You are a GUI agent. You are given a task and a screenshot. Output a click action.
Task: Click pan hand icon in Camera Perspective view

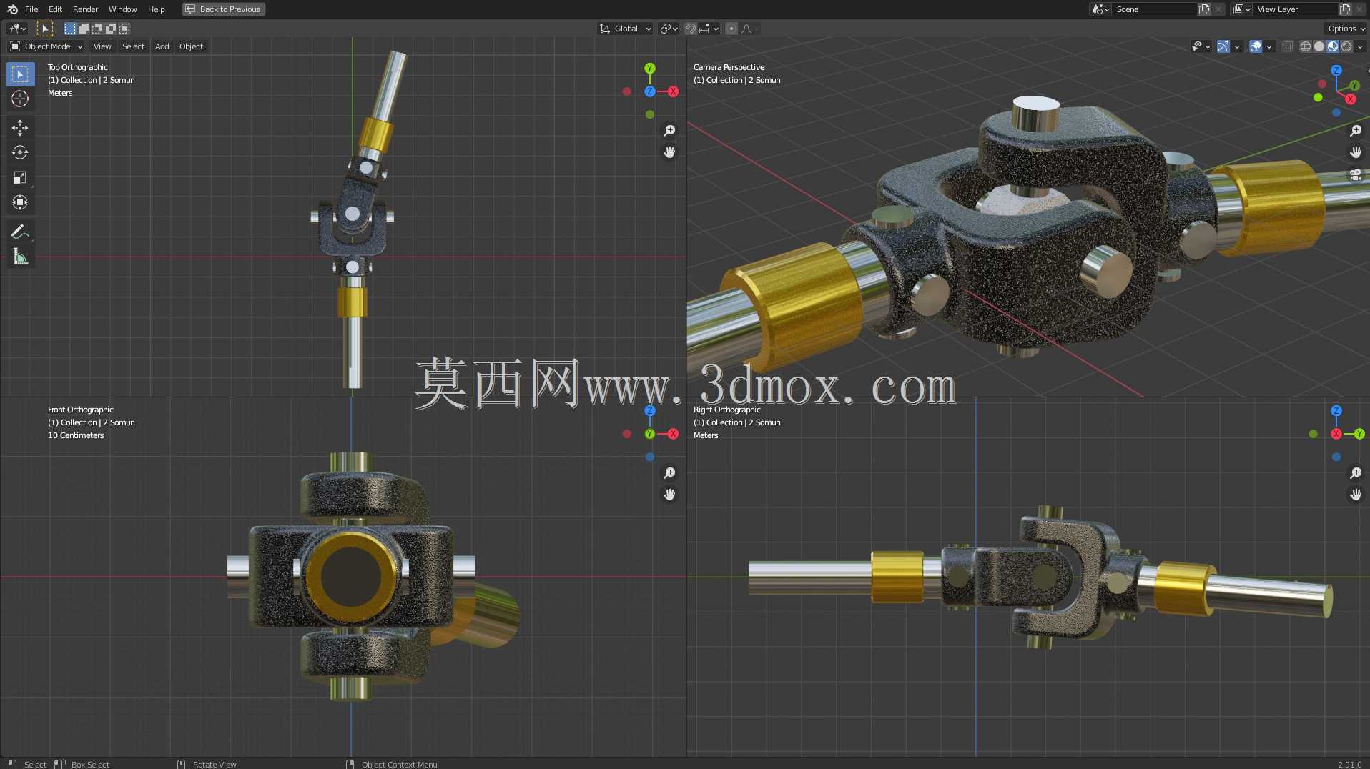click(x=1355, y=152)
